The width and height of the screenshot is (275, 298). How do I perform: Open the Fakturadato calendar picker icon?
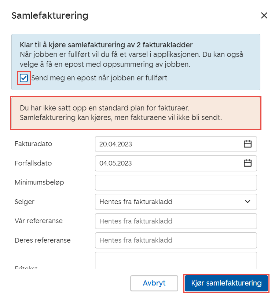tap(248, 144)
